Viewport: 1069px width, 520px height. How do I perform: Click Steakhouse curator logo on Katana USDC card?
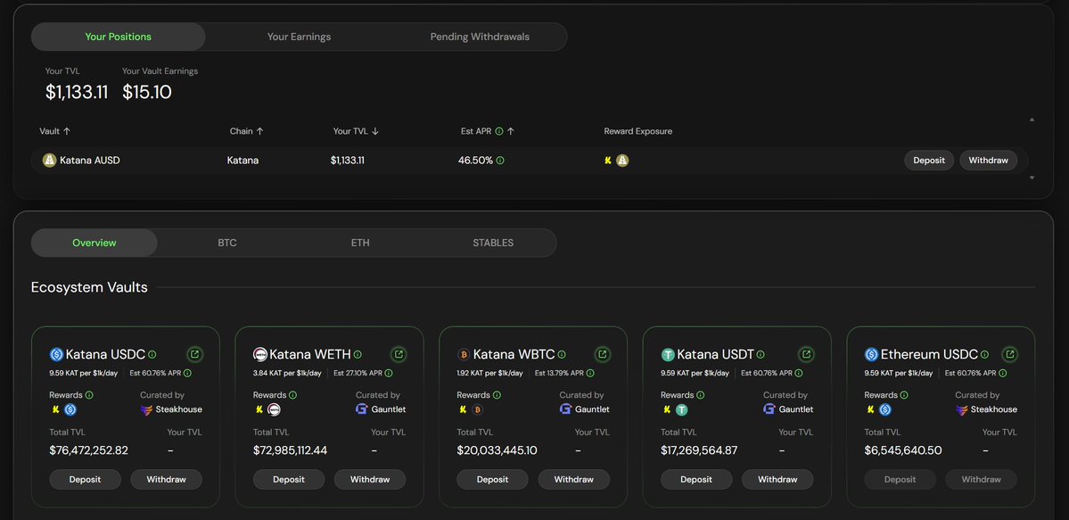click(x=145, y=409)
